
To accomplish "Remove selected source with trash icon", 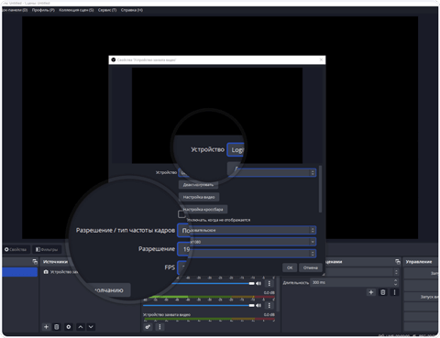I will point(57,327).
